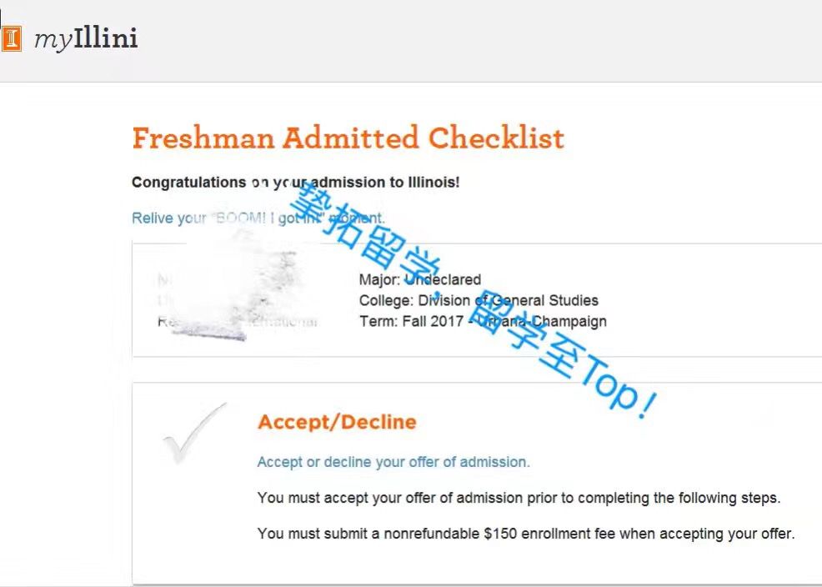This screenshot has width=822, height=587.
Task: Open the myIllini home wordmark
Action: click(86, 38)
